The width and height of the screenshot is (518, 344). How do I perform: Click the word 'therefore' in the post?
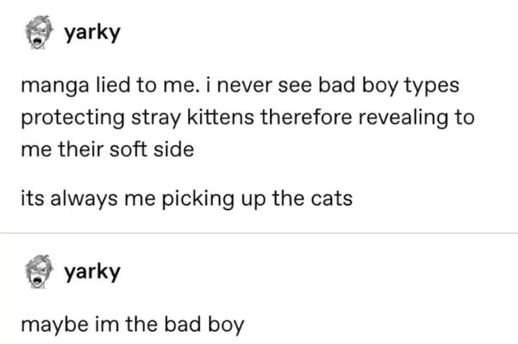point(306,118)
